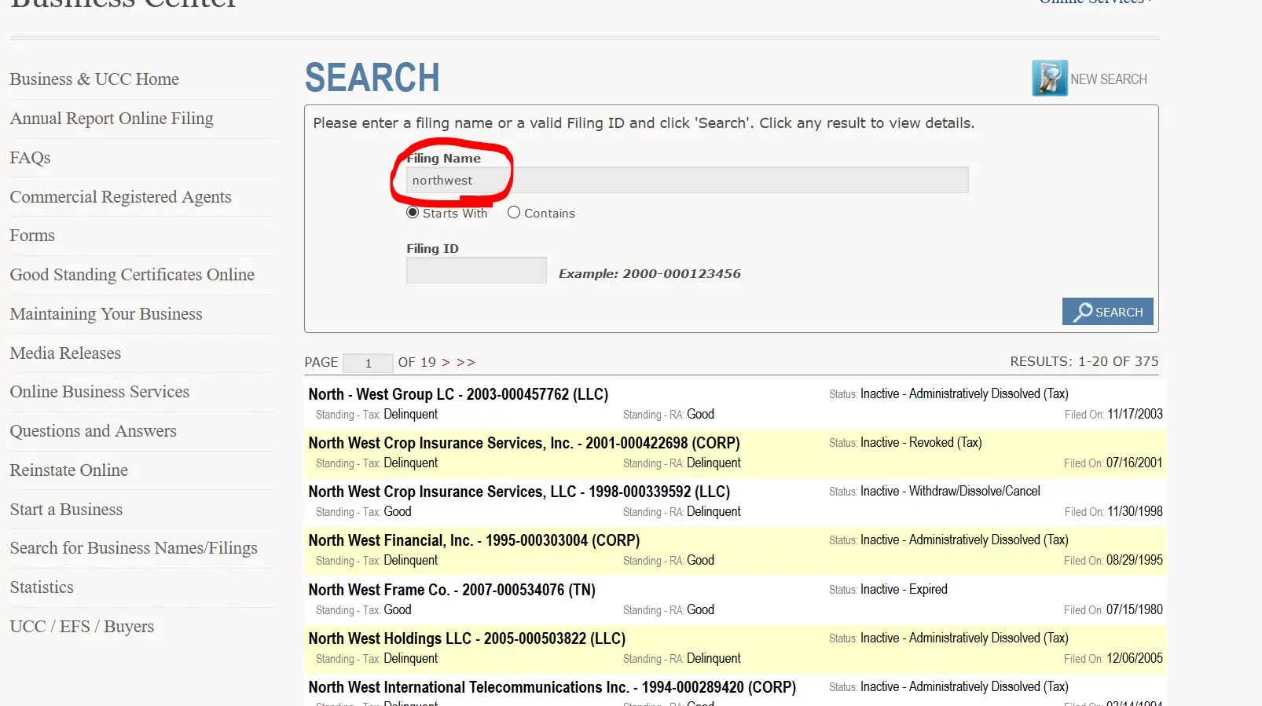
Task: Click the page number box
Action: [x=368, y=363]
